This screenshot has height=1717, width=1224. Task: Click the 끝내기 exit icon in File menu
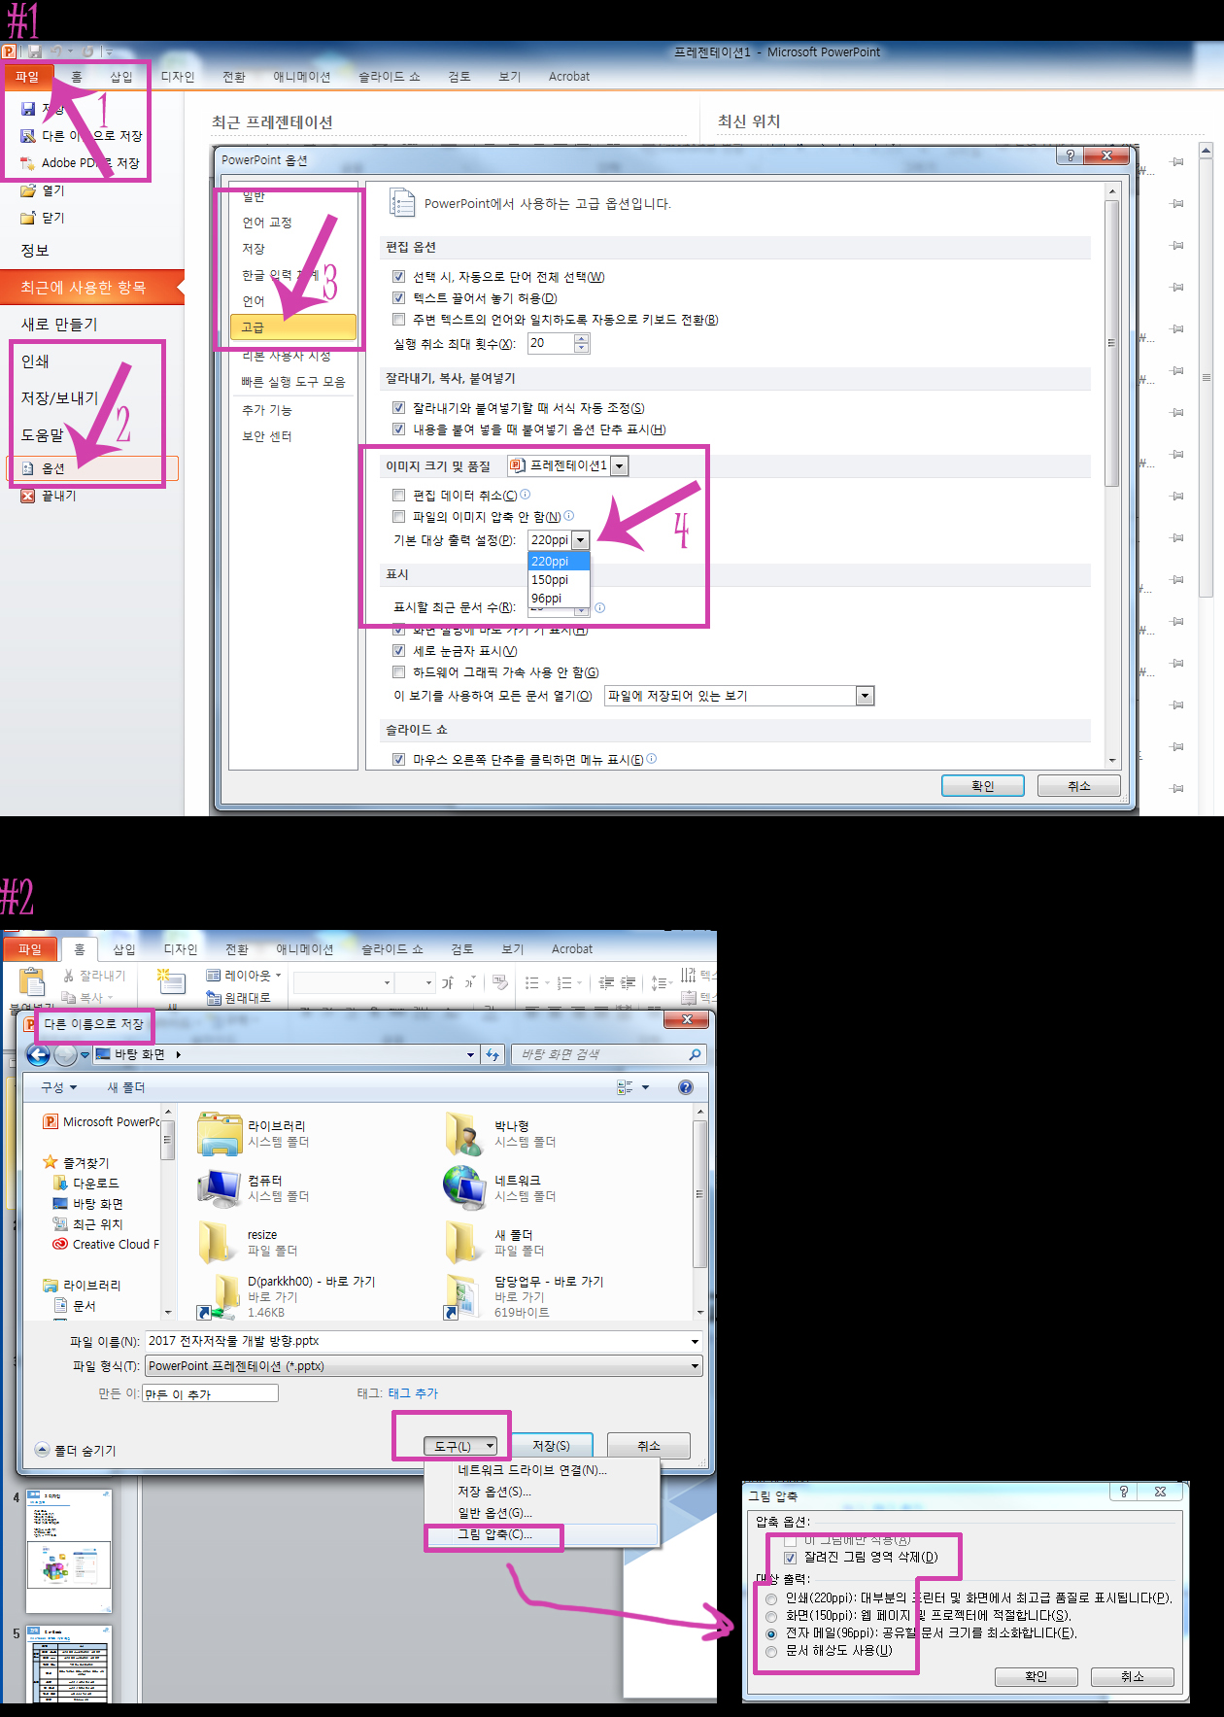click(x=28, y=496)
